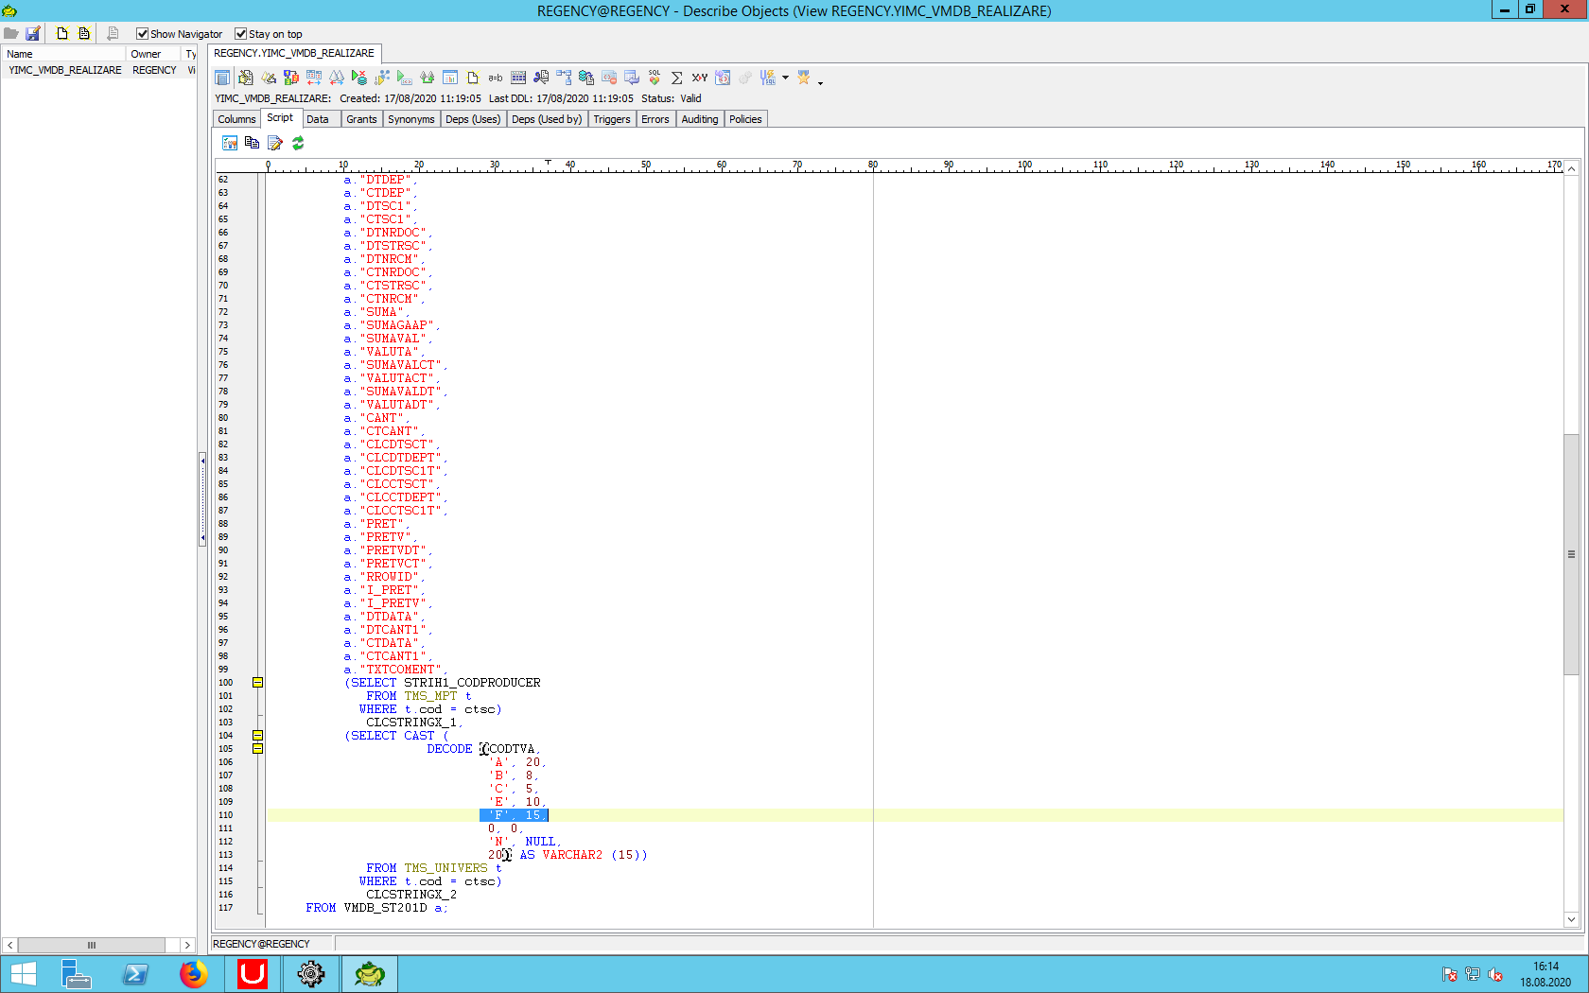
Task: Click the Name column header in navigator
Action: pyautogui.click(x=63, y=54)
